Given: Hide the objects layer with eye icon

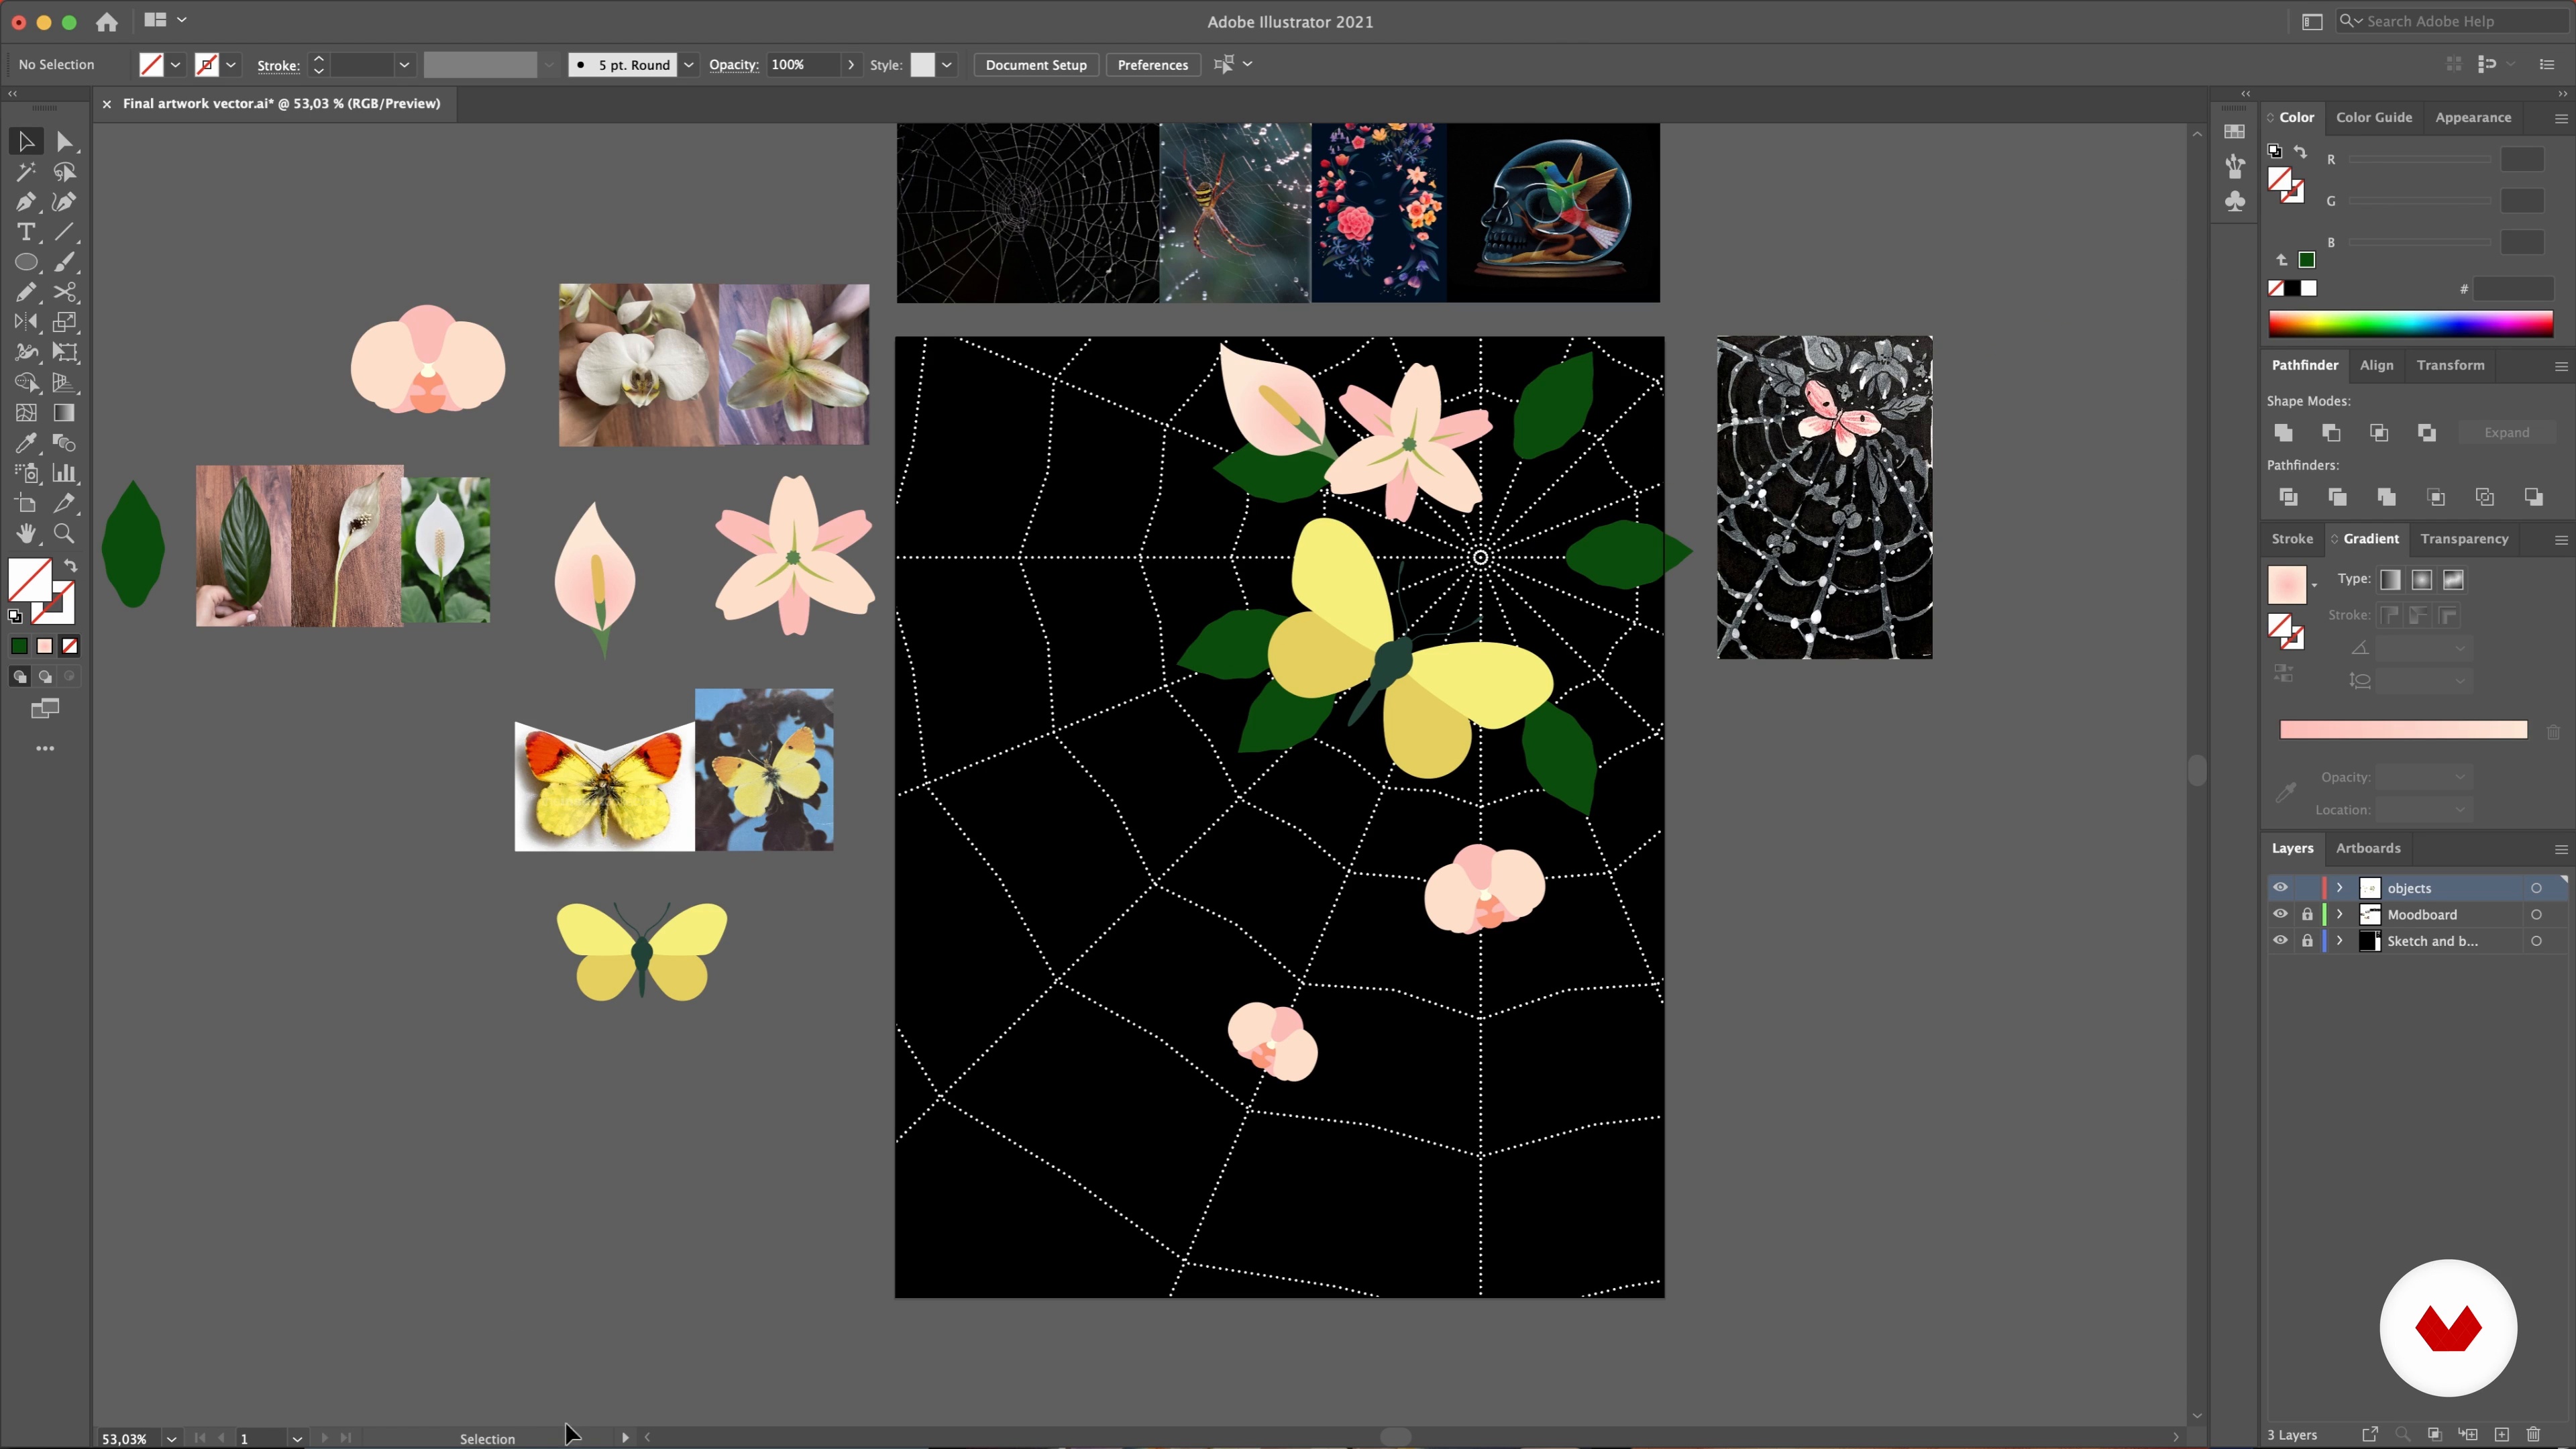Looking at the screenshot, I should tap(2280, 887).
